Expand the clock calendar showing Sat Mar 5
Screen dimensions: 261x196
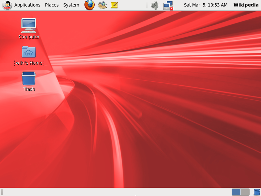tap(206, 5)
